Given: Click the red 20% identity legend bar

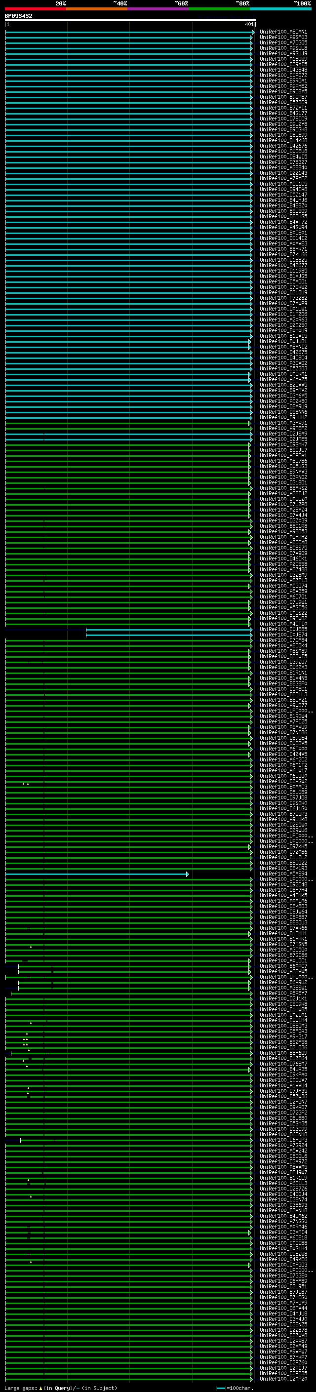Looking at the screenshot, I should [x=35, y=9].
